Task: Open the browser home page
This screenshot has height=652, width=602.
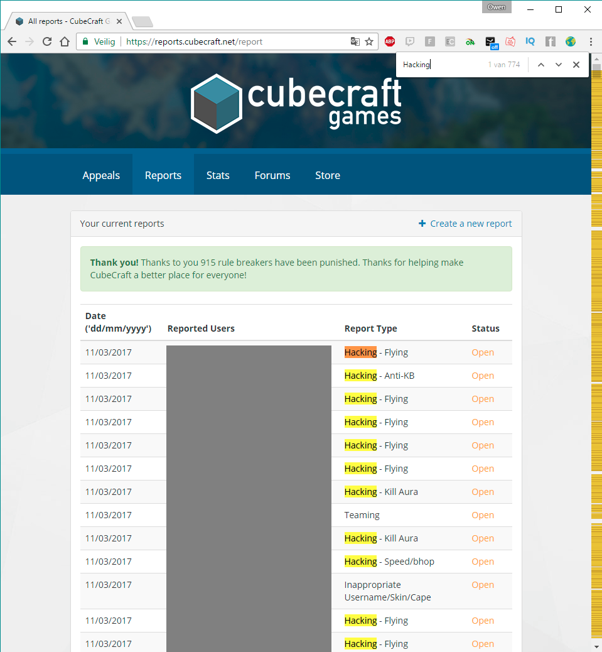Action: tap(65, 41)
